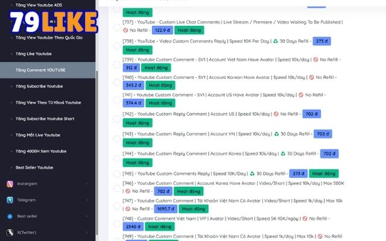This screenshot has width=386, height=241.
Task: Click No Refill icon in service 746
Action: [128, 191]
